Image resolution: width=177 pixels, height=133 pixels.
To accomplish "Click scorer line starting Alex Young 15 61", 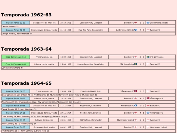I will coord(41,102).
